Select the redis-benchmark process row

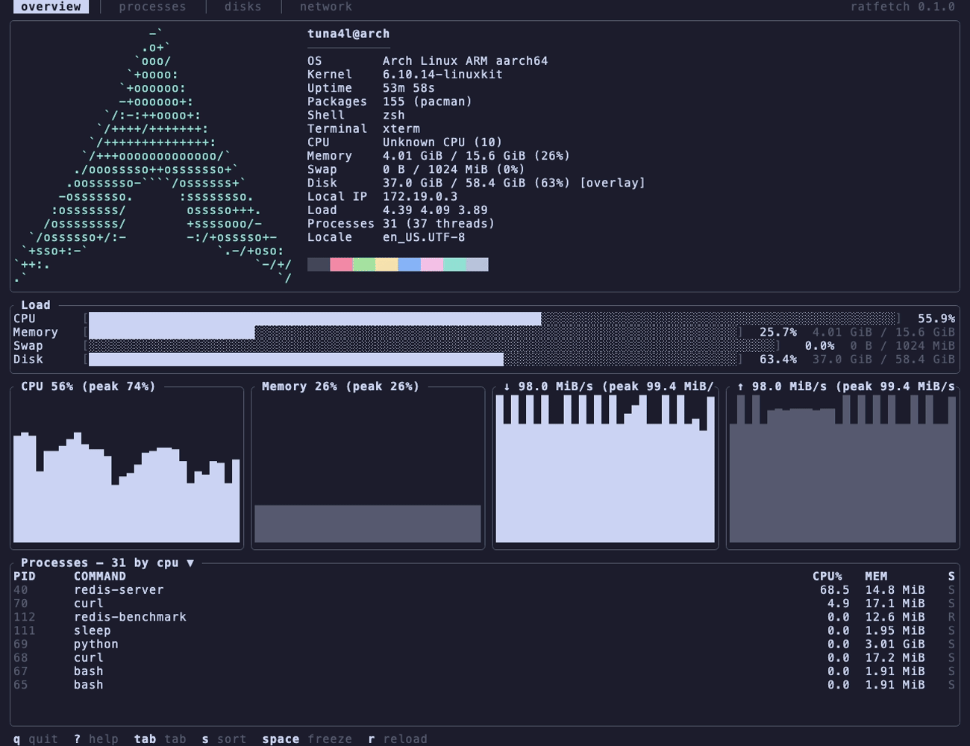[x=484, y=617]
